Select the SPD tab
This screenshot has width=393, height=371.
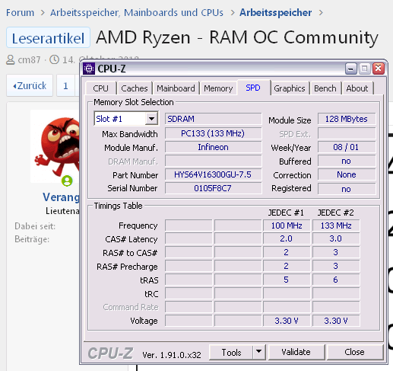(x=253, y=88)
